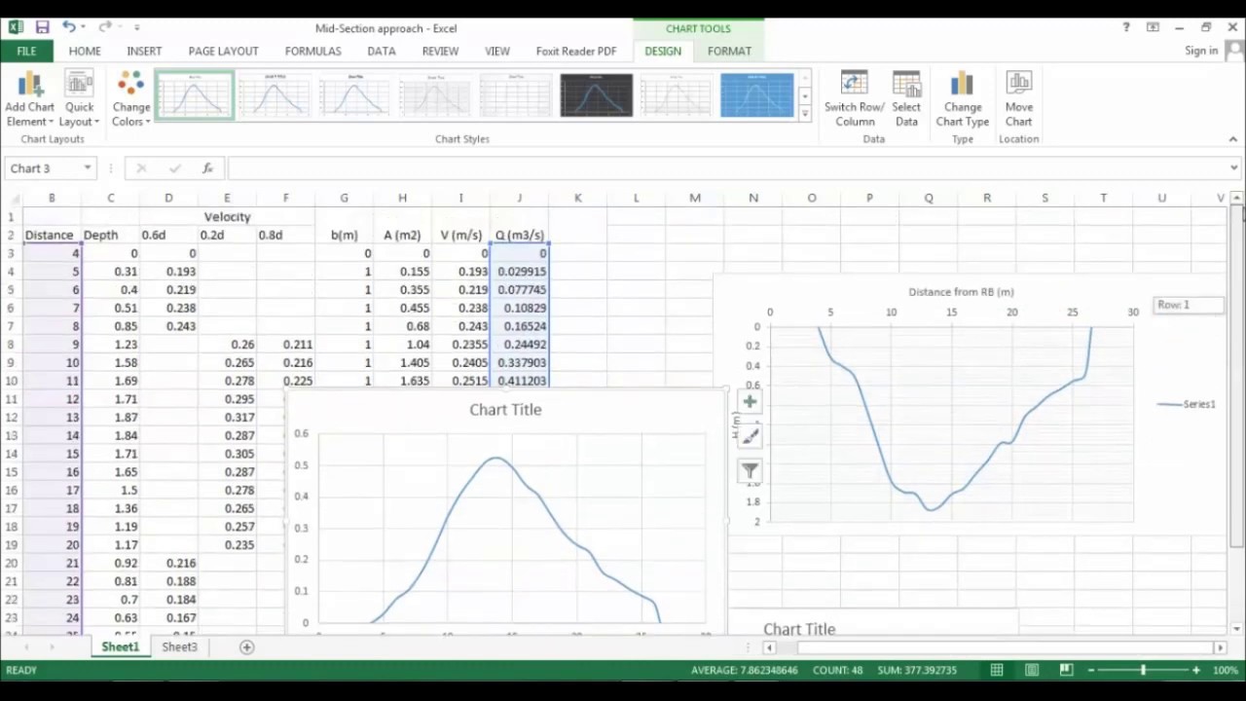
Task: Switch to Sheet3 worksheet tab
Action: pyautogui.click(x=179, y=647)
